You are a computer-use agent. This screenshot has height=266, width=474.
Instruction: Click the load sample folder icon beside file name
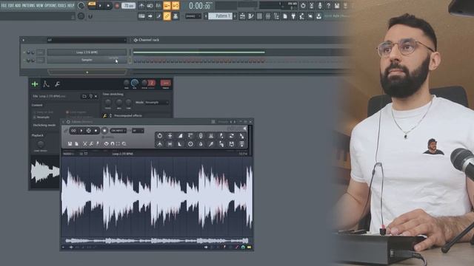[x=84, y=97]
